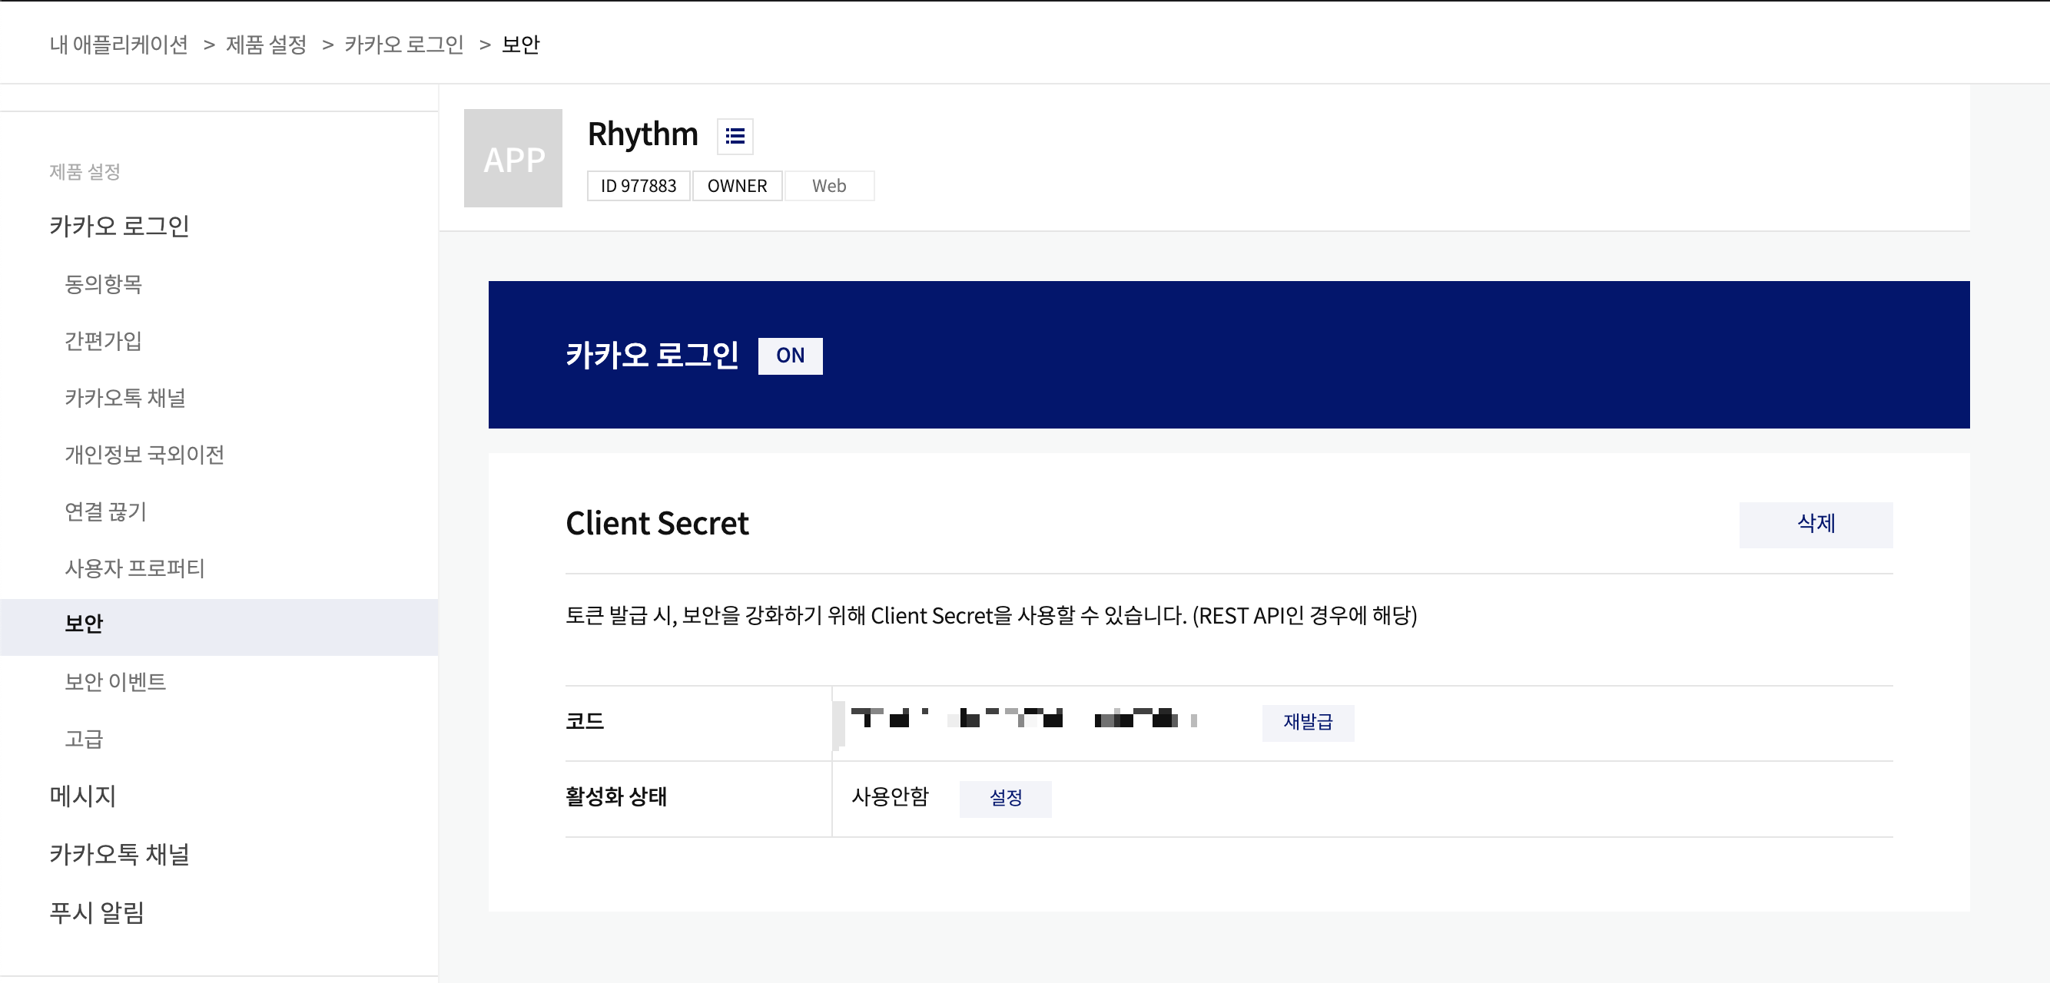
Task: Open the 카카오 로그인 breadcrumb link
Action: click(404, 45)
